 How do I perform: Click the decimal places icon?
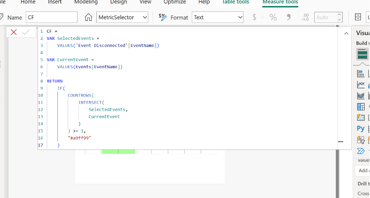point(305,17)
